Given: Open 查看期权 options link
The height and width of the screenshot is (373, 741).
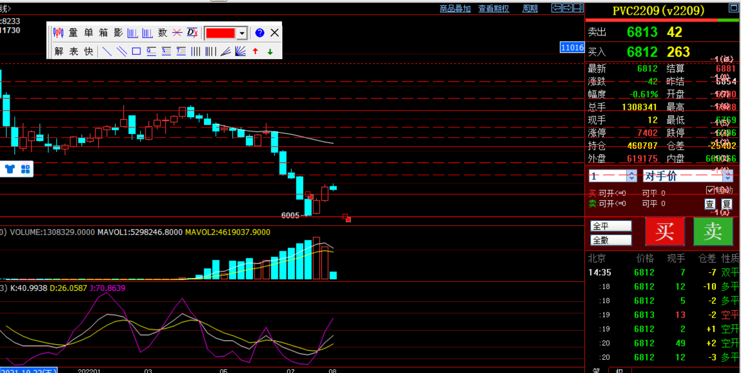Looking at the screenshot, I should coord(493,9).
